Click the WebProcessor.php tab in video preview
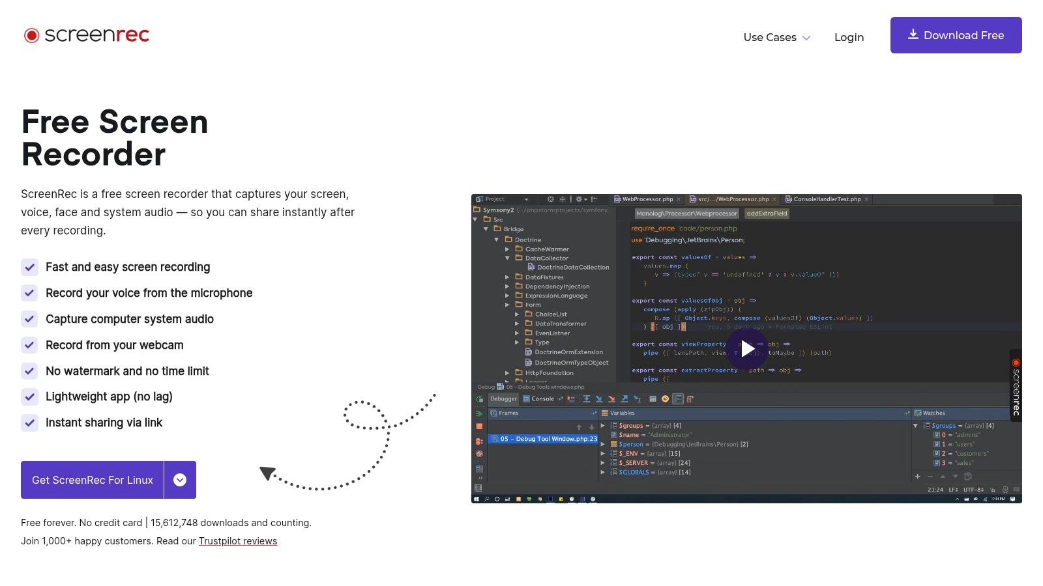The width and height of the screenshot is (1043, 586). click(x=647, y=199)
